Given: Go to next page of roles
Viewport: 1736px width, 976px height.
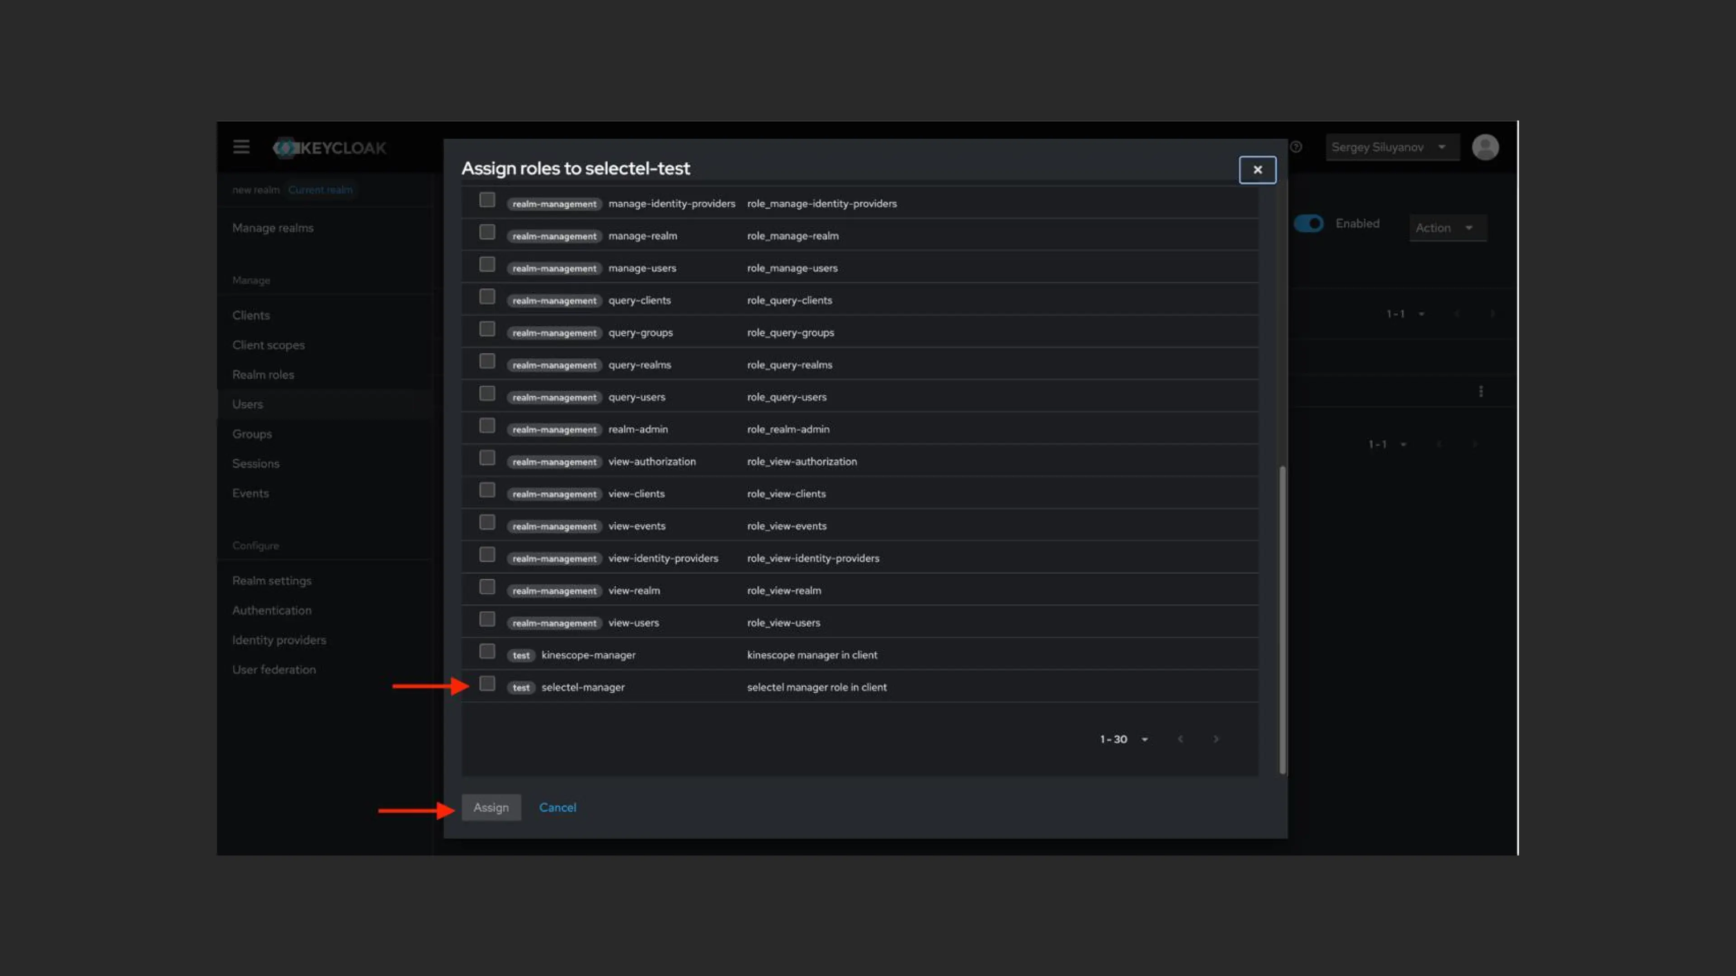Looking at the screenshot, I should tap(1216, 739).
